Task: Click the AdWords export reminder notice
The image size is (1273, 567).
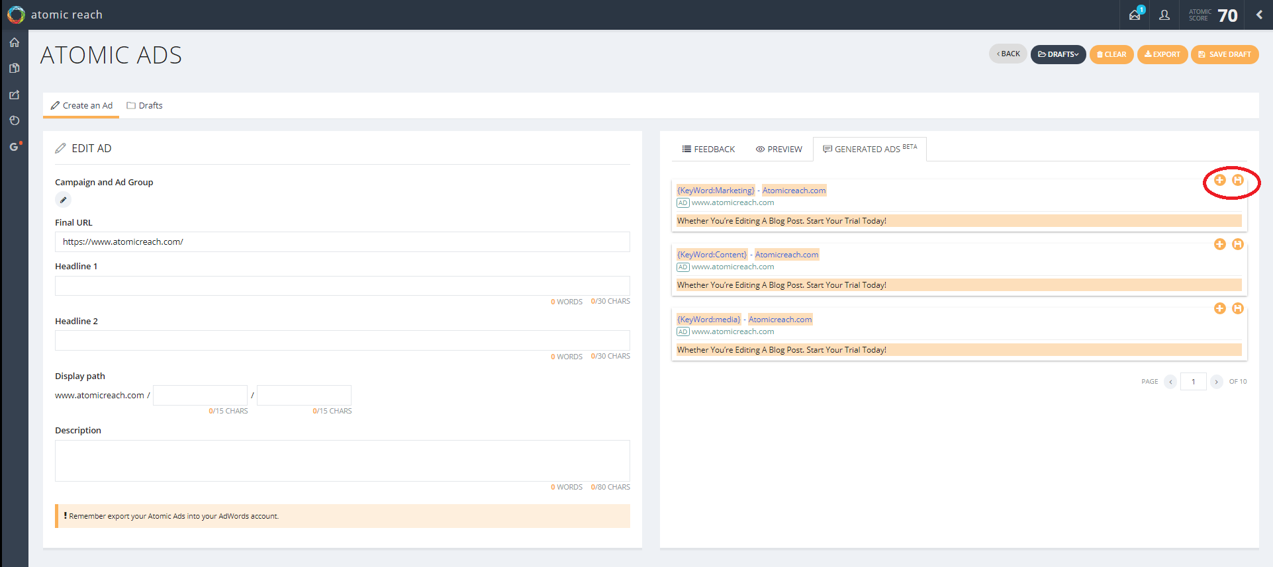Action: (342, 516)
